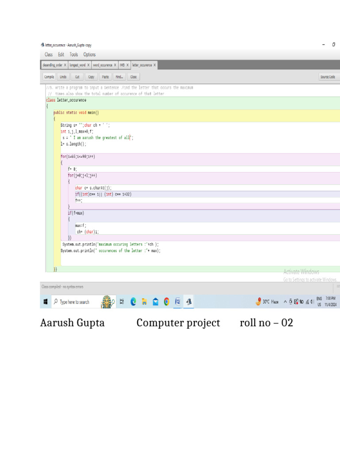Click the 'int i,j,l,max=0,f;' line
Image resolution: width=340 pixels, height=453 pixels.
pos(77,131)
